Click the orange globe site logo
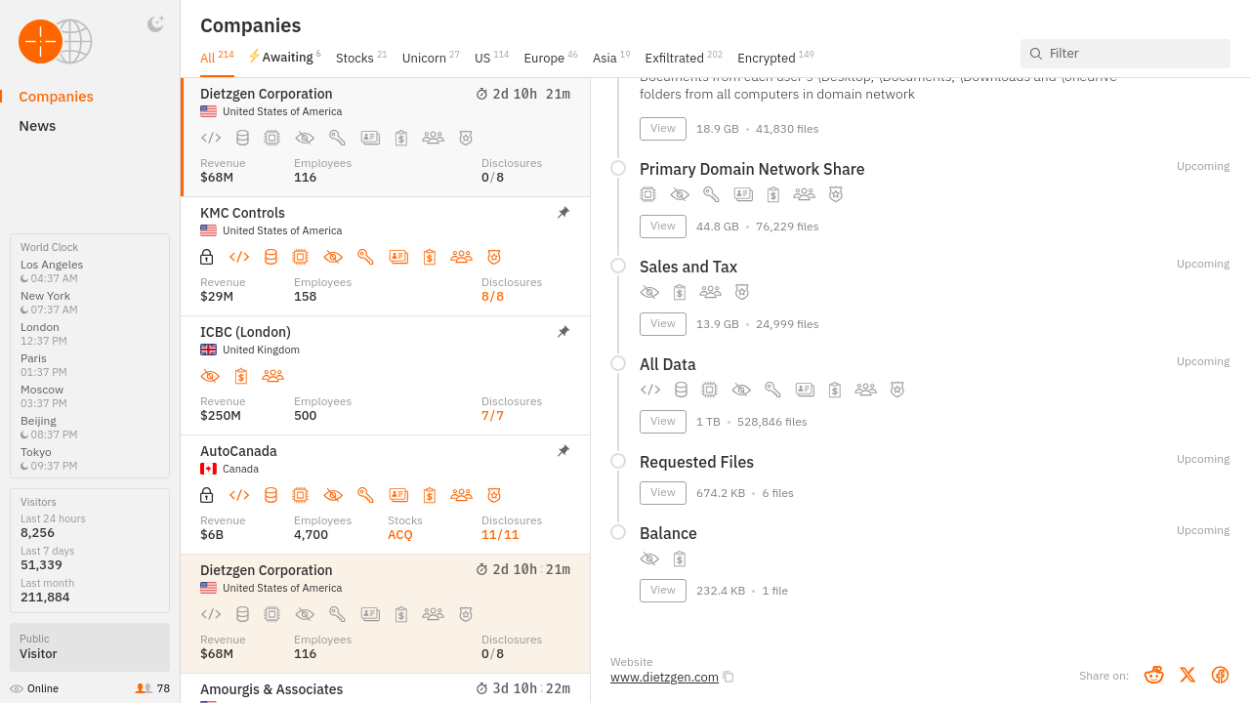Screen dimensions: 1250x703 coord(55,42)
